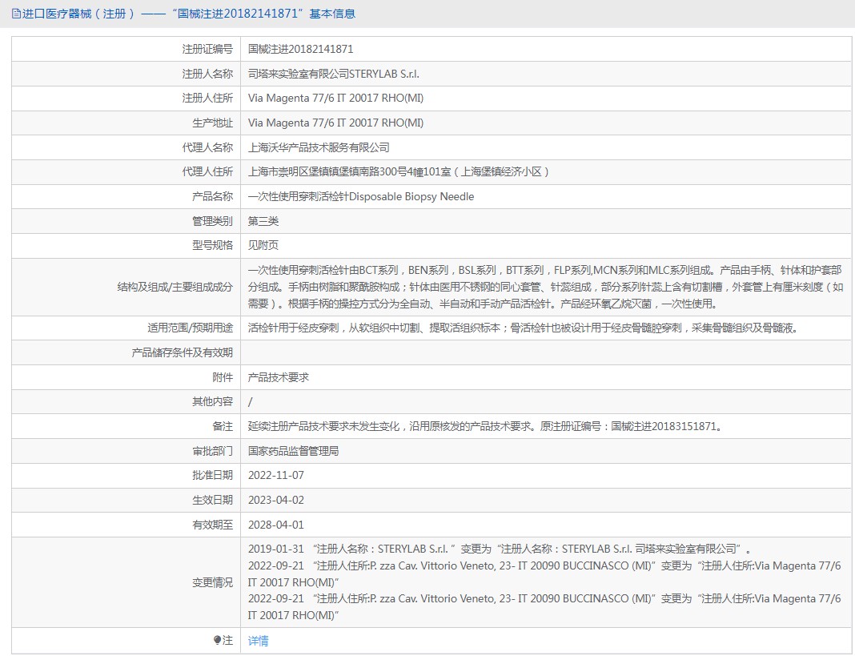The height and width of the screenshot is (656, 855).
Task: Select 生产地址 value Via Magenta 77/6
Action: point(335,123)
